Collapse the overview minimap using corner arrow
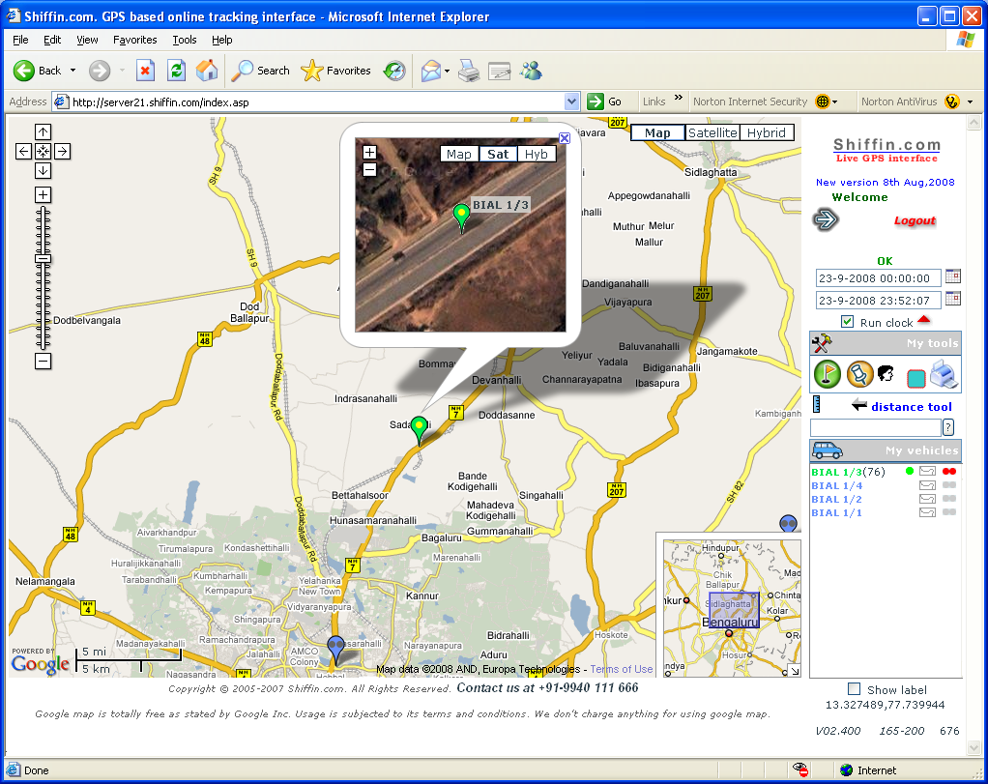This screenshot has width=988, height=784. 795,671
